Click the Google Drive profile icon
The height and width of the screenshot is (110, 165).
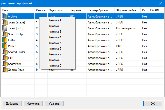(5, 70)
